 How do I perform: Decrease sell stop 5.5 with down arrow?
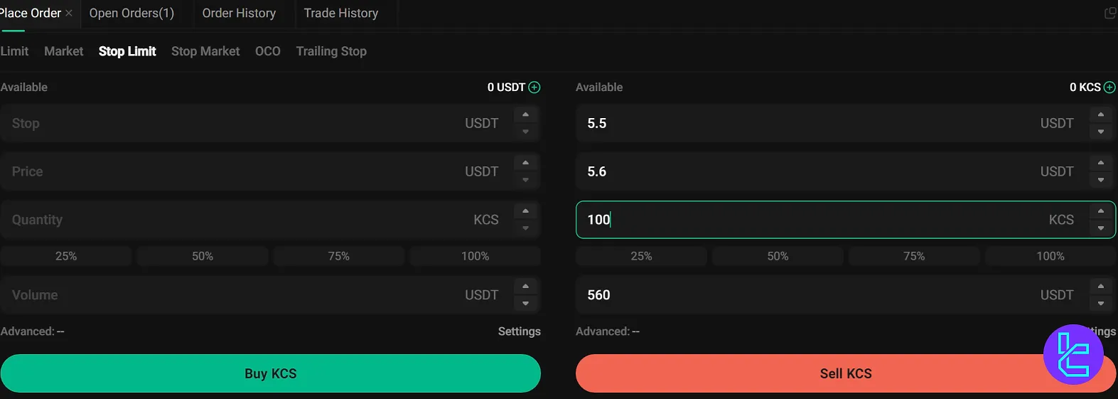pyautogui.click(x=1101, y=132)
